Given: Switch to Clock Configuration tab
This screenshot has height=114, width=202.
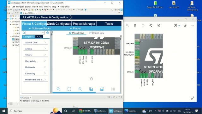Looking at the screenshot, I should click(59, 24).
